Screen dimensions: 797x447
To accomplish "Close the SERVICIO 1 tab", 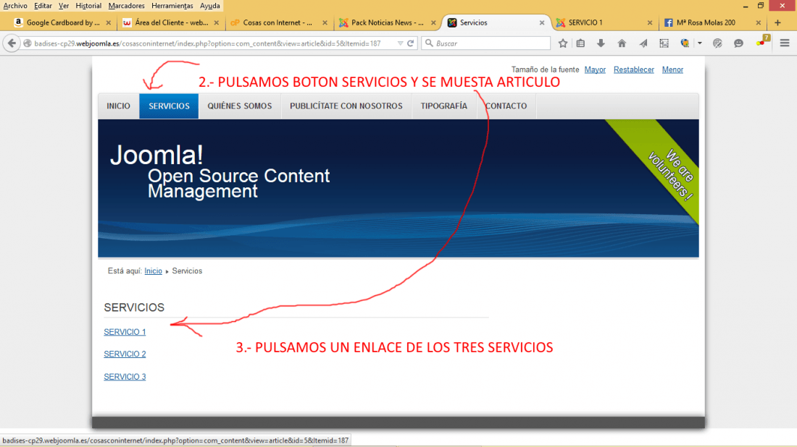I will (650, 23).
